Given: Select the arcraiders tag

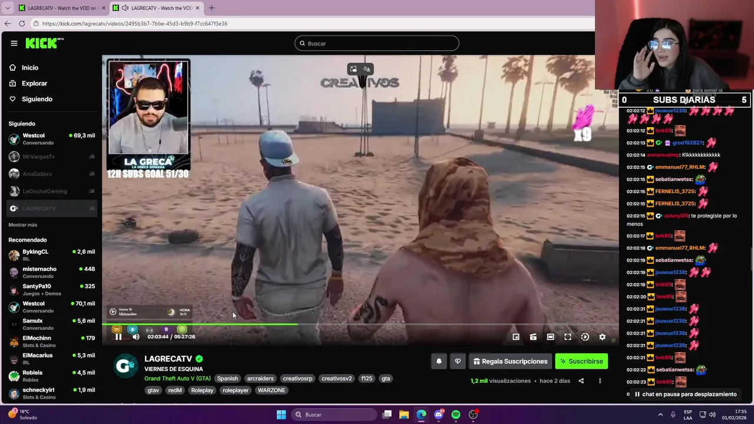Looking at the screenshot, I should [x=260, y=379].
